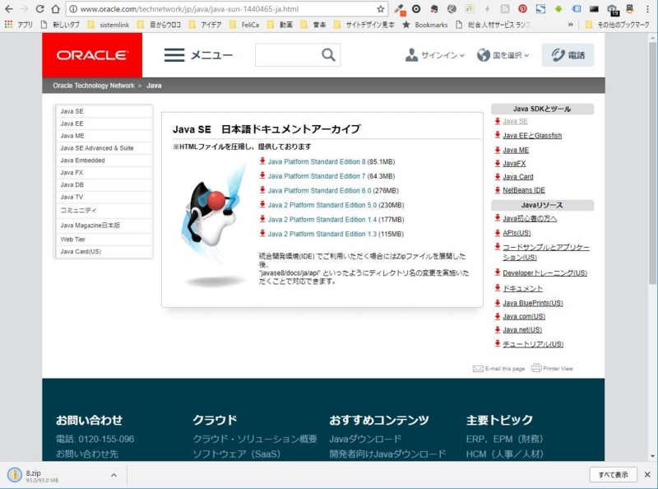The height and width of the screenshot is (489, 658).
Task: Open Chrome three-dot menu
Action: point(647,9)
